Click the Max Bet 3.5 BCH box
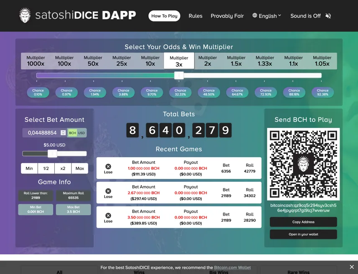The width and height of the screenshot is (358, 274). click(73, 209)
